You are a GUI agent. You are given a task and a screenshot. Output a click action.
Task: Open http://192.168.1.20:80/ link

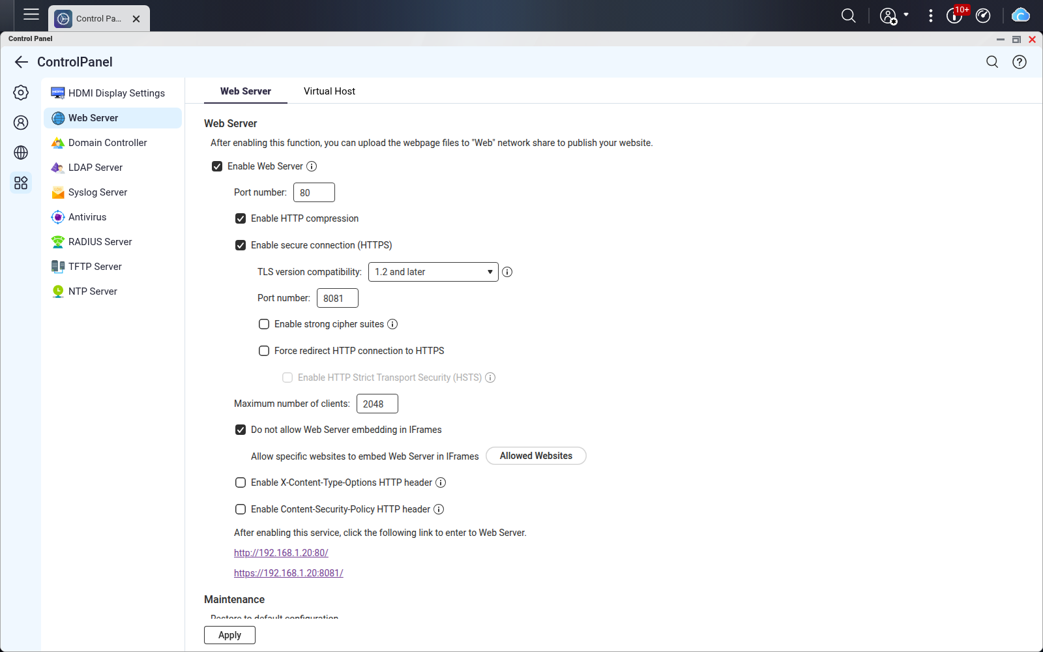point(281,553)
